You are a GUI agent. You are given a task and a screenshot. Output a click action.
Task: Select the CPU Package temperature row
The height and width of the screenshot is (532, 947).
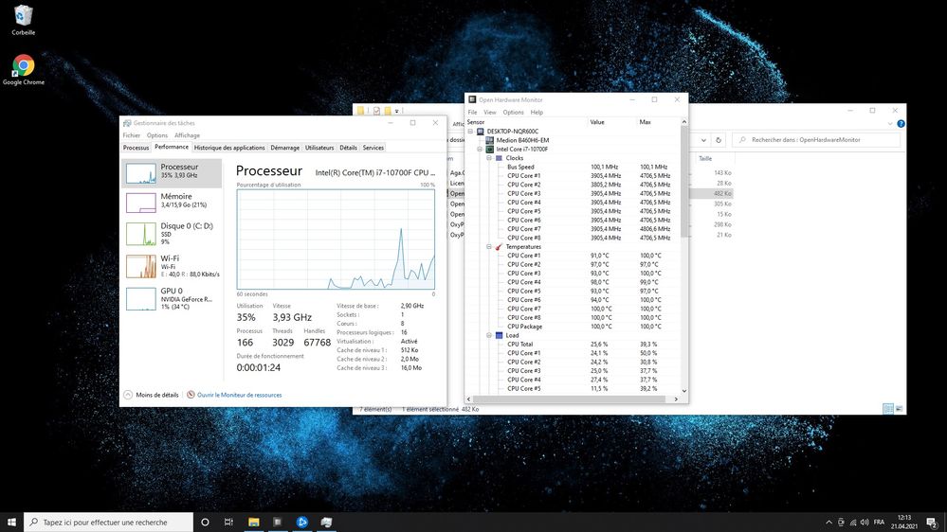[x=573, y=327]
